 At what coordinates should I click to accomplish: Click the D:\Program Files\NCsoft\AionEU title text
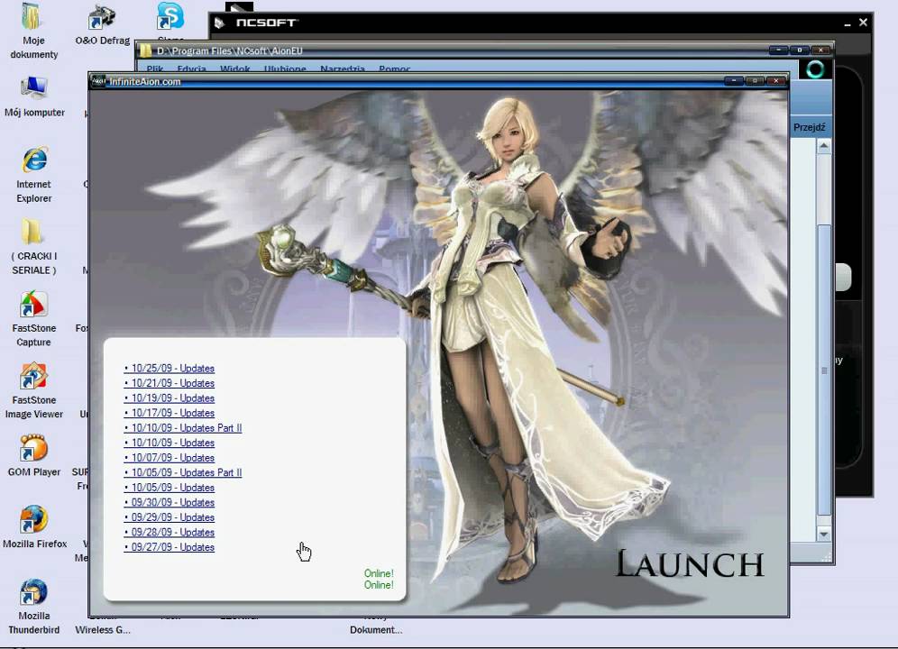click(x=229, y=51)
